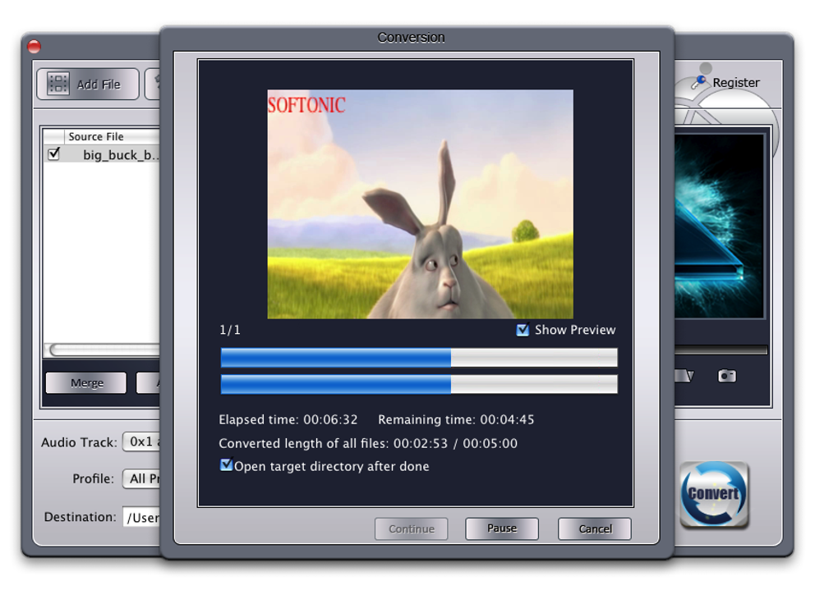The height and width of the screenshot is (590, 838).
Task: Toggle Open target directory after done
Action: (226, 465)
